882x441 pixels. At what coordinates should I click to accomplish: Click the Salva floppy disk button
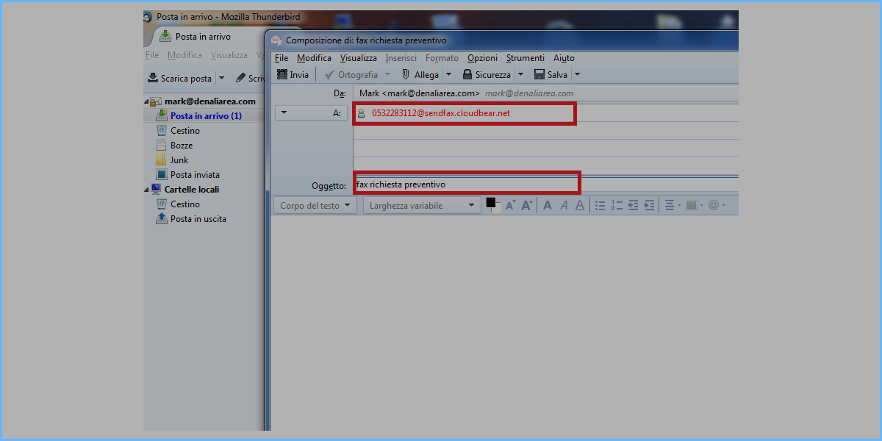[x=551, y=74]
